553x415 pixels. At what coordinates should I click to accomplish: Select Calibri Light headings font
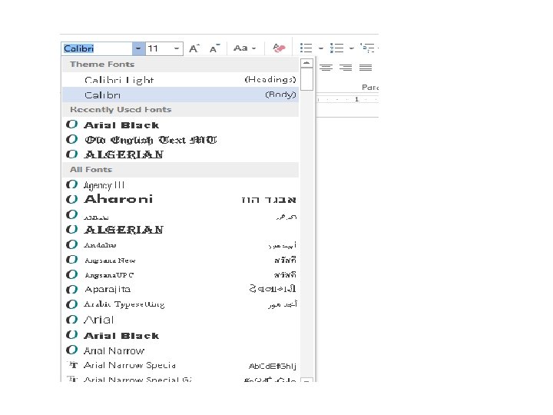coord(180,80)
